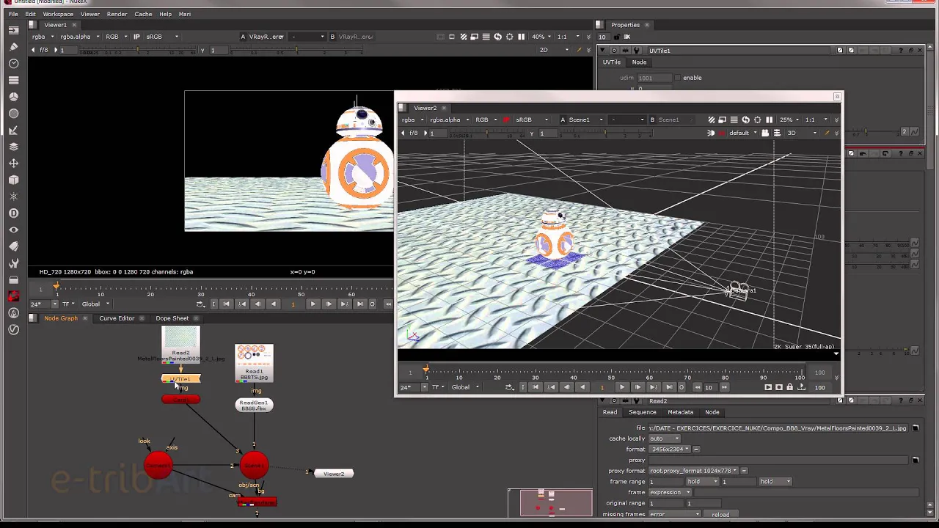This screenshot has width=939, height=528.
Task: Switch to the Curve Editor tab
Action: point(117,318)
